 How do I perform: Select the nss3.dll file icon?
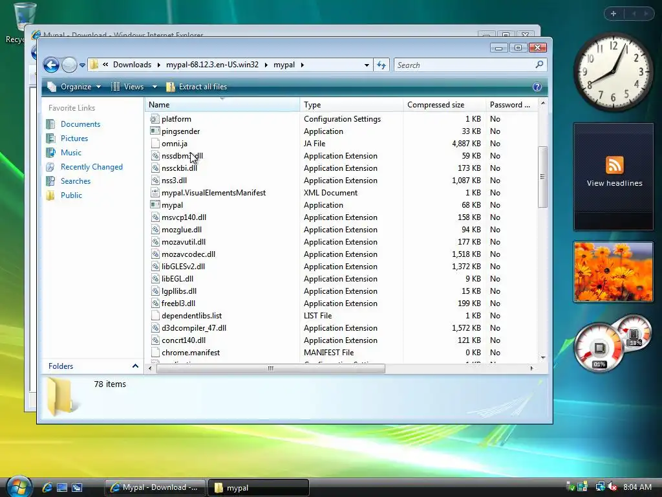pyautogui.click(x=155, y=181)
